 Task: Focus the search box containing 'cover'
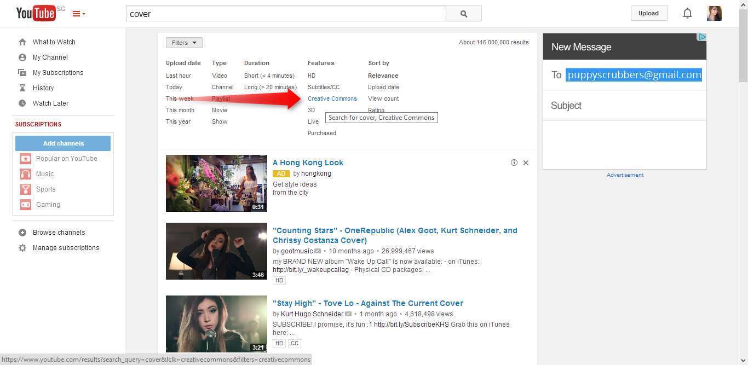pyautogui.click(x=286, y=14)
